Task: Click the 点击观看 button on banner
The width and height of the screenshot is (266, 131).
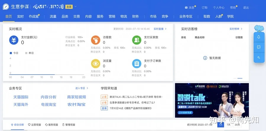Action: (185, 112)
